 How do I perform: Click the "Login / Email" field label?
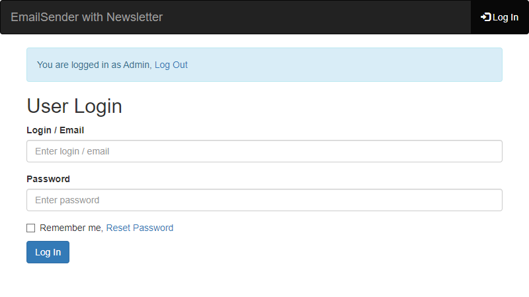[x=56, y=130]
